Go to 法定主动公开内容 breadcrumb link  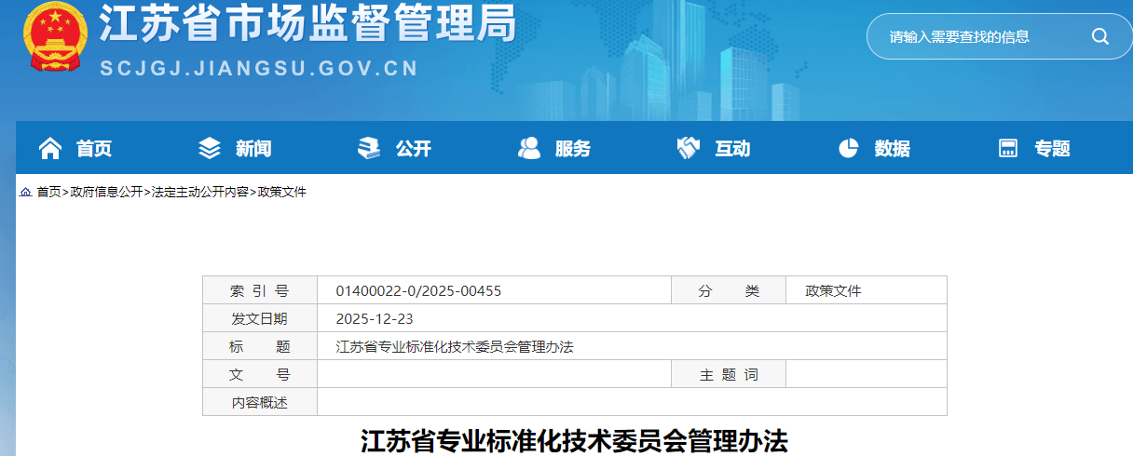click(x=200, y=192)
